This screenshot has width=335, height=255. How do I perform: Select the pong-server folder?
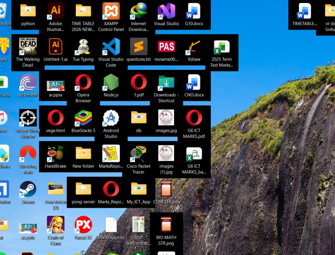(x=83, y=189)
